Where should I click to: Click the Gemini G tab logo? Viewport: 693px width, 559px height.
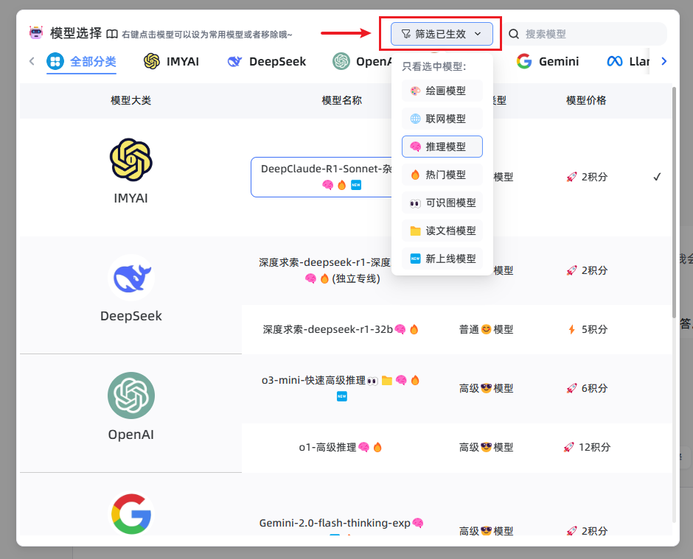524,61
